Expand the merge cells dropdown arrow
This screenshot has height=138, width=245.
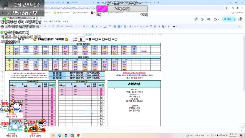click(121, 26)
